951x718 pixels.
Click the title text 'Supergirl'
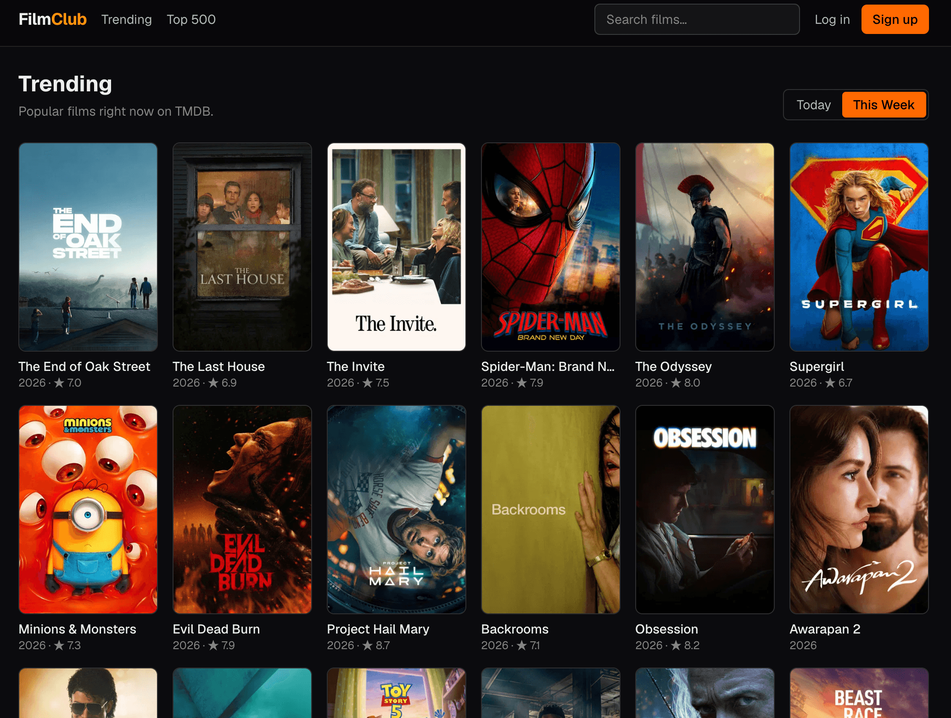[x=817, y=366]
